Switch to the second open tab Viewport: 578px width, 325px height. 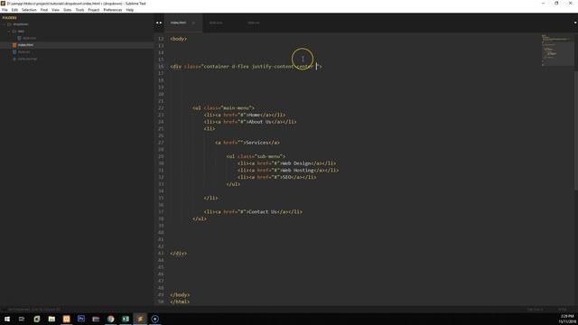[216, 23]
